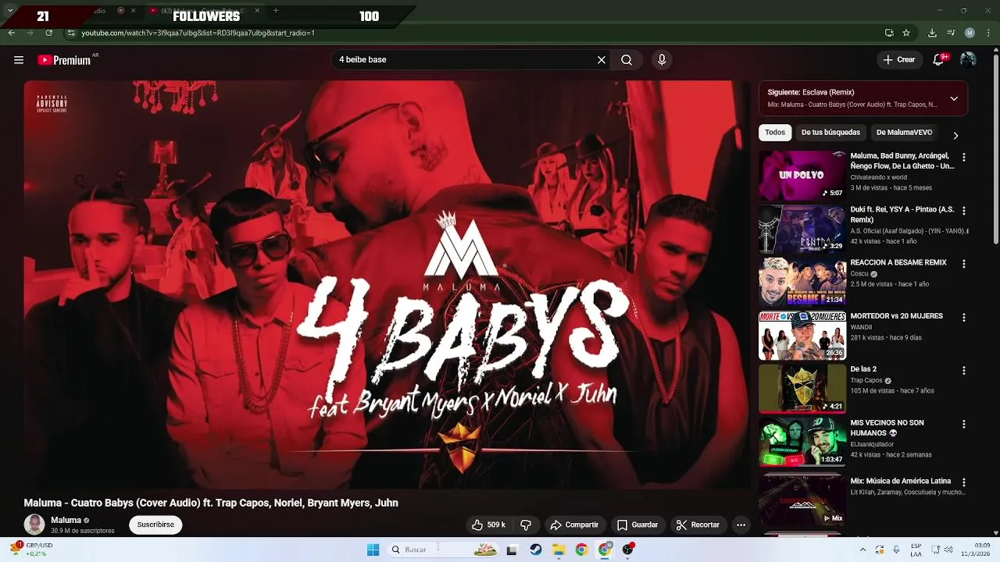Open account avatar menu
Screen dimensions: 1000x562
(968, 60)
